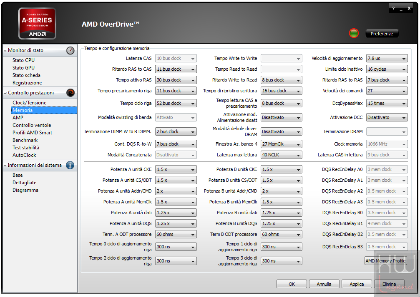Image resolution: width=420 pixels, height=297 pixels.
Task: Open Tempo 2 ciclo di aggiornamento riga dropdown
Action: pos(176,261)
